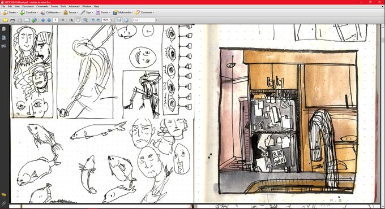Open the Help menu
The height and width of the screenshot is (209, 385).
pyautogui.click(x=96, y=6)
